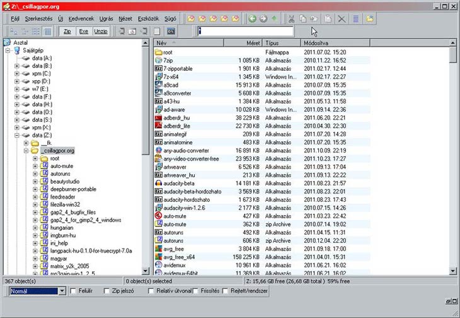Viewport: 460px width, 318px height.
Task: Click the Copy icon in toolbar
Action: coord(302,19)
